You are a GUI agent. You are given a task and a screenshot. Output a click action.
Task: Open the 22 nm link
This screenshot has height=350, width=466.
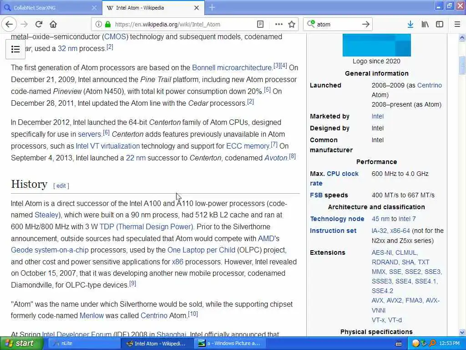point(136,158)
